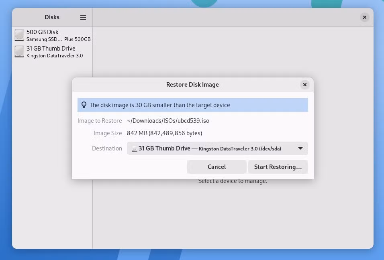
Task: Open the Disks hamburger menu
Action: click(x=83, y=17)
